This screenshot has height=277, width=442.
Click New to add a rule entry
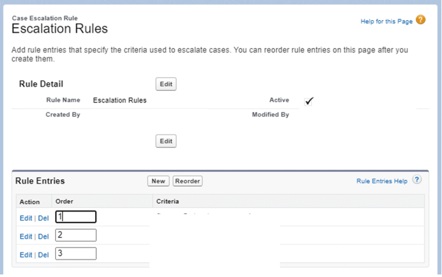(x=158, y=181)
